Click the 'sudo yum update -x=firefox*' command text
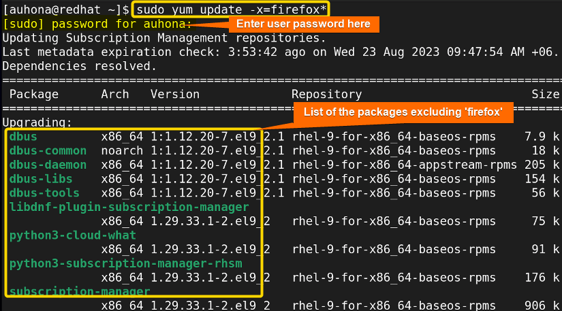562x311 pixels. tap(231, 10)
